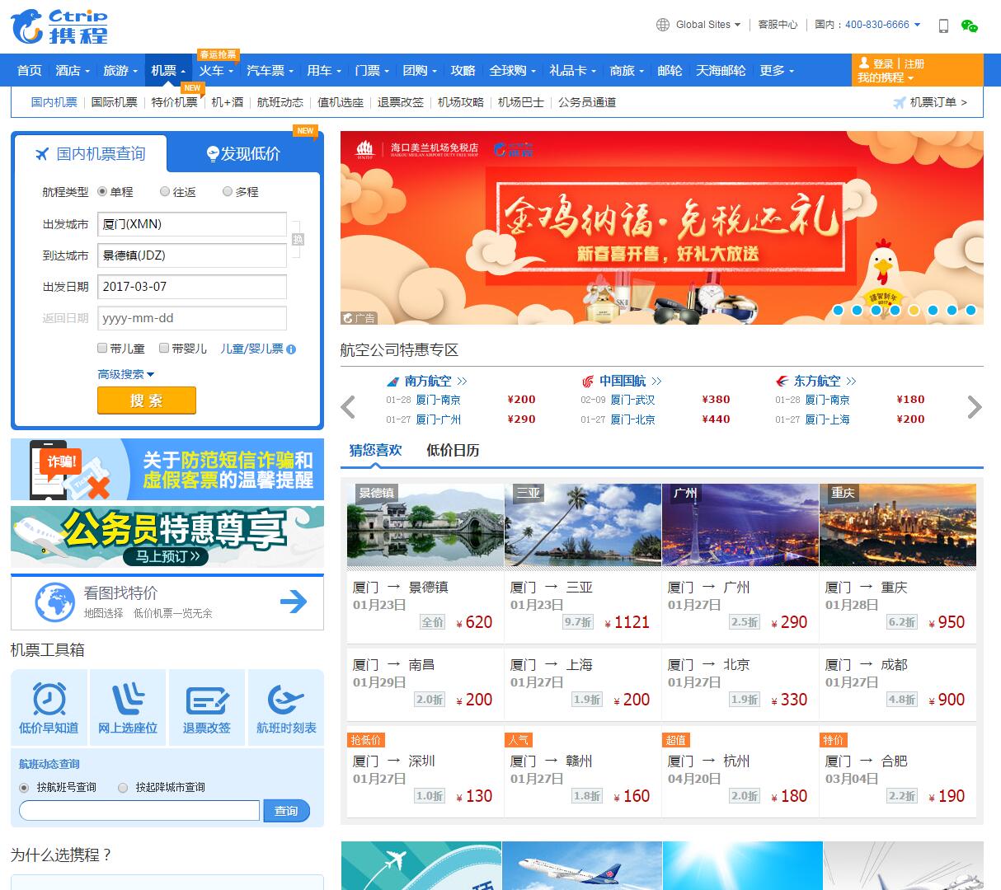
Task: Click the 东方航空 airline logo
Action: click(x=782, y=382)
